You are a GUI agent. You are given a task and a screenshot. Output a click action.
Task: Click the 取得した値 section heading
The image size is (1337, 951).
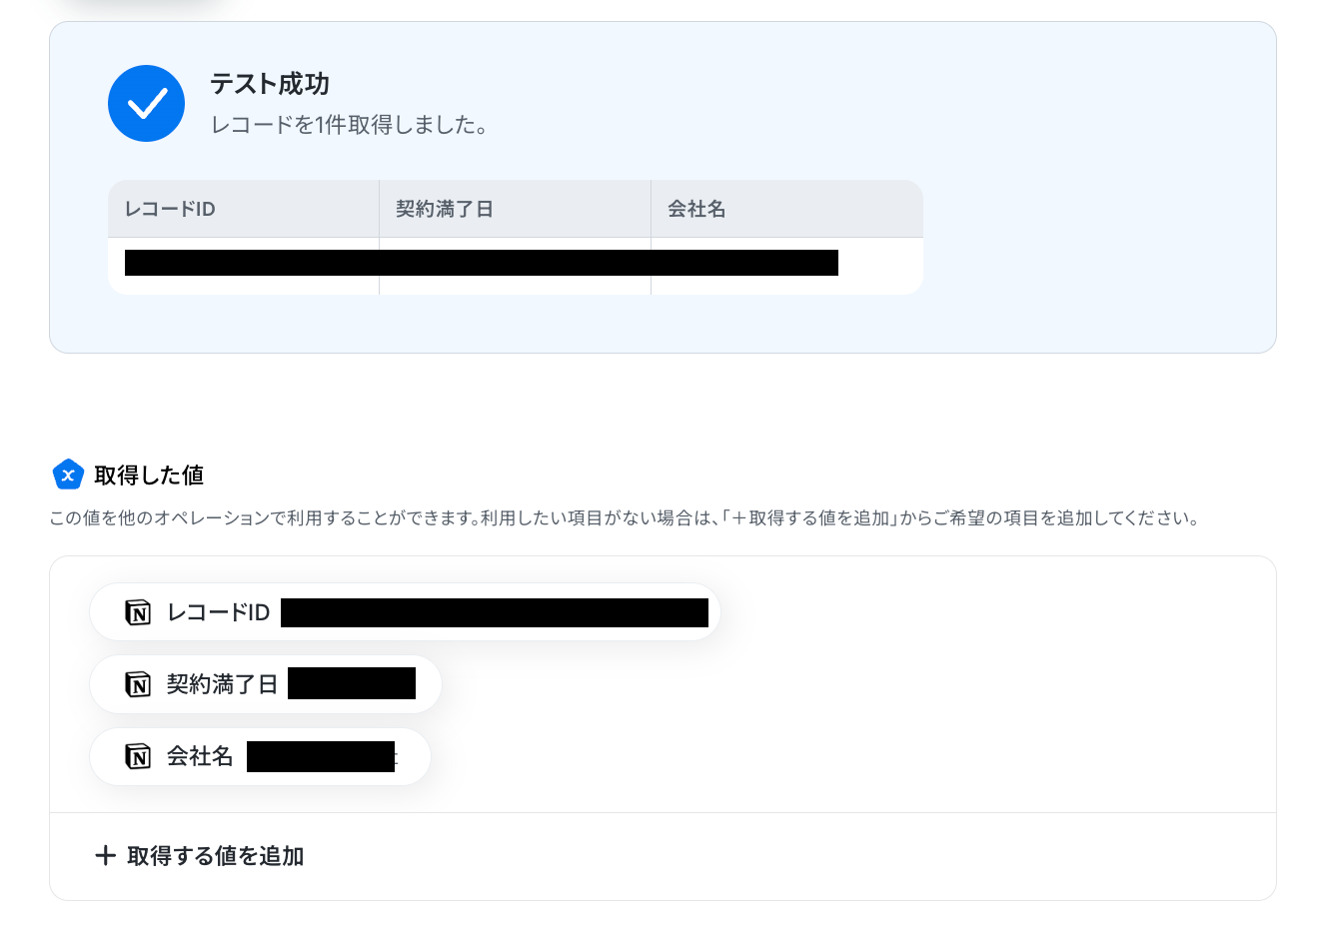click(149, 475)
